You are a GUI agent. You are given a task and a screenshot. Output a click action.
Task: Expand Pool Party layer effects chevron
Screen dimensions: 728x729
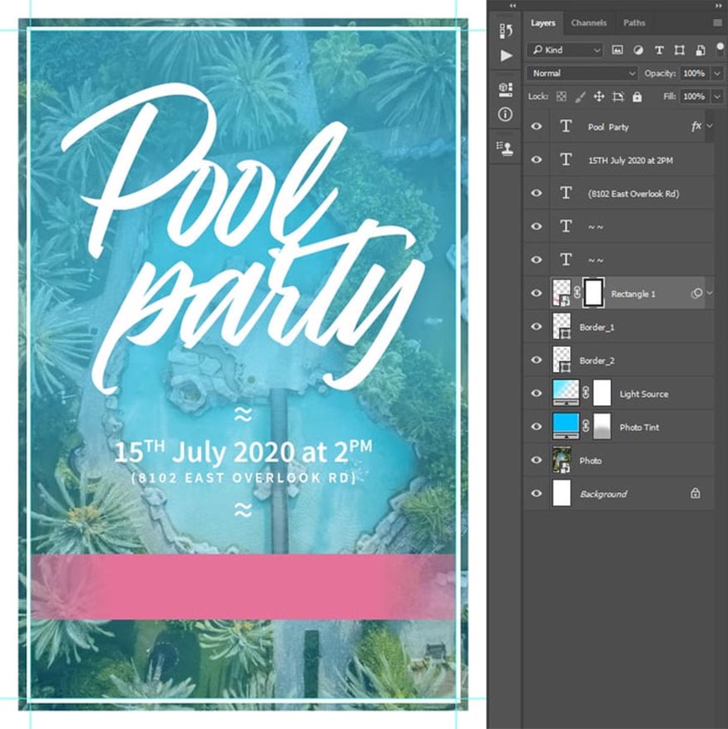710,126
